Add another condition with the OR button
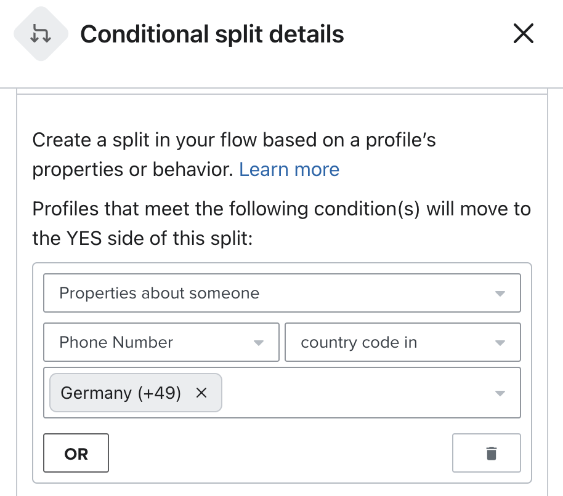The height and width of the screenshot is (496, 563). tap(76, 453)
